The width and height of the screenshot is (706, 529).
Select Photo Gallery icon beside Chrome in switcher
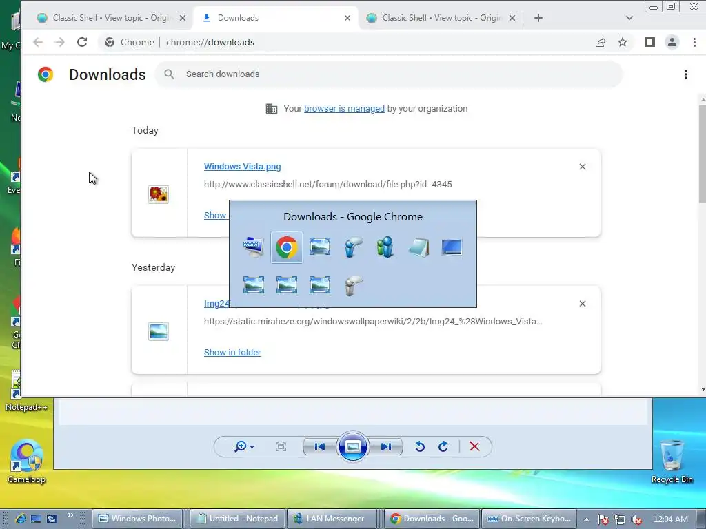tap(320, 247)
